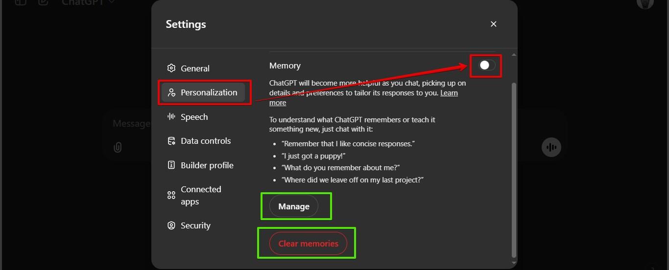
Task: Click the Speech waveform icon
Action: pos(171,116)
